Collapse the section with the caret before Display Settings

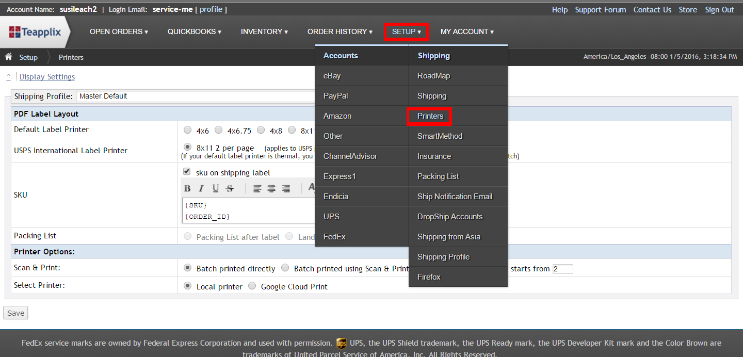pyautogui.click(x=8, y=76)
